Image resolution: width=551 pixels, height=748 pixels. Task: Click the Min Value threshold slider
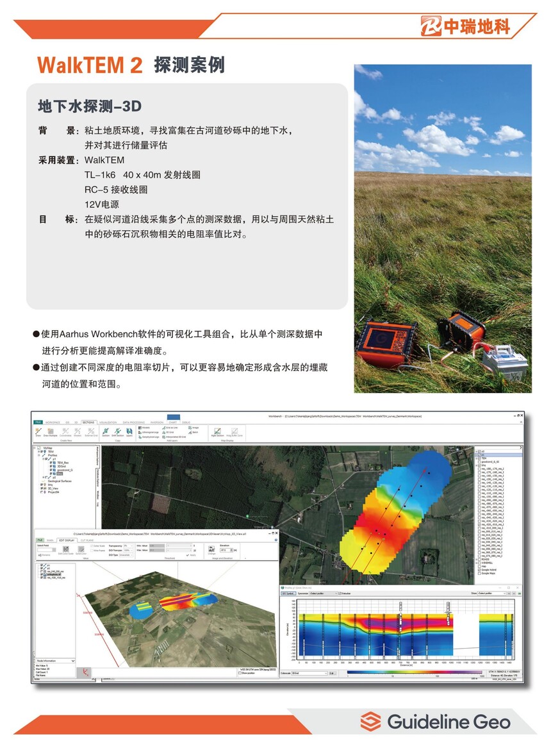click(x=179, y=545)
